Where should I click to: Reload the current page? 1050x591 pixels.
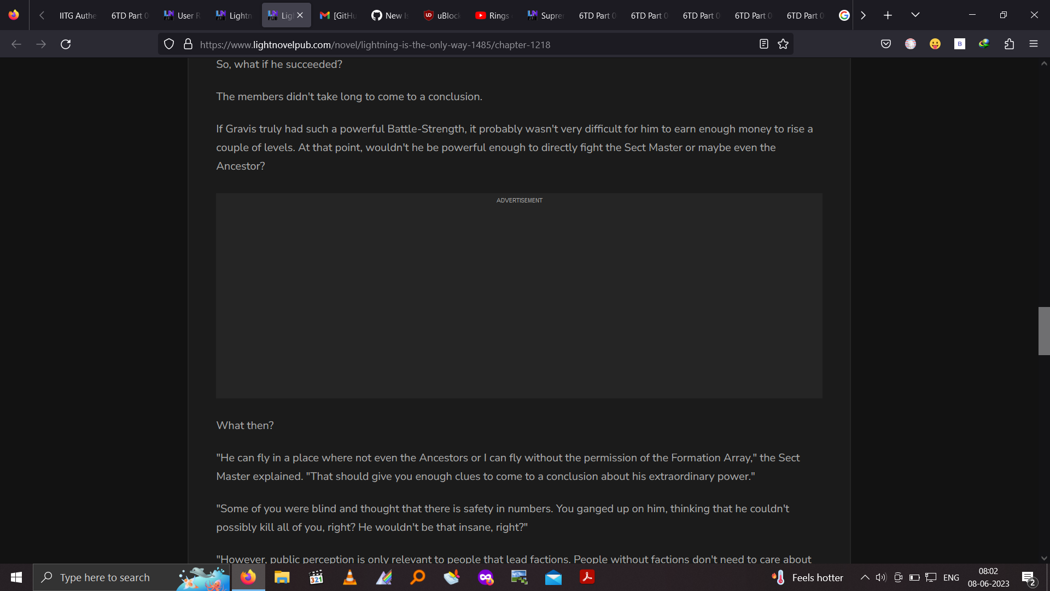tap(66, 44)
